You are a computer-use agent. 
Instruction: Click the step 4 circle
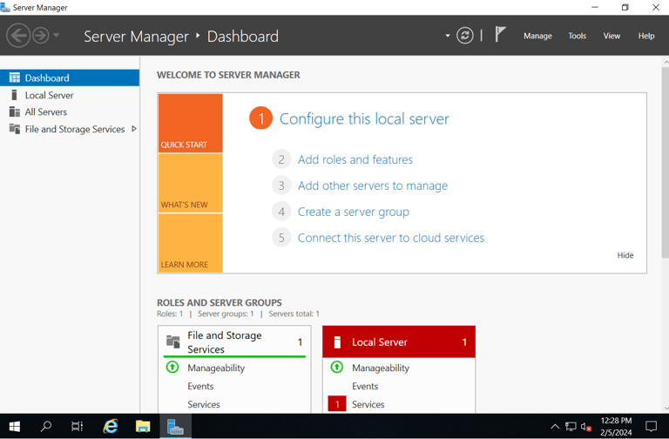pyautogui.click(x=281, y=212)
